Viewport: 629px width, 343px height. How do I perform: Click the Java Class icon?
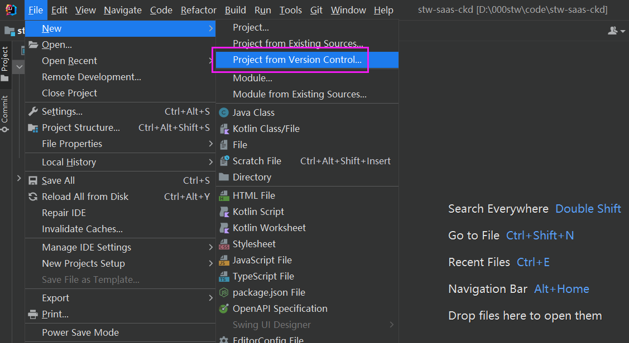[224, 112]
